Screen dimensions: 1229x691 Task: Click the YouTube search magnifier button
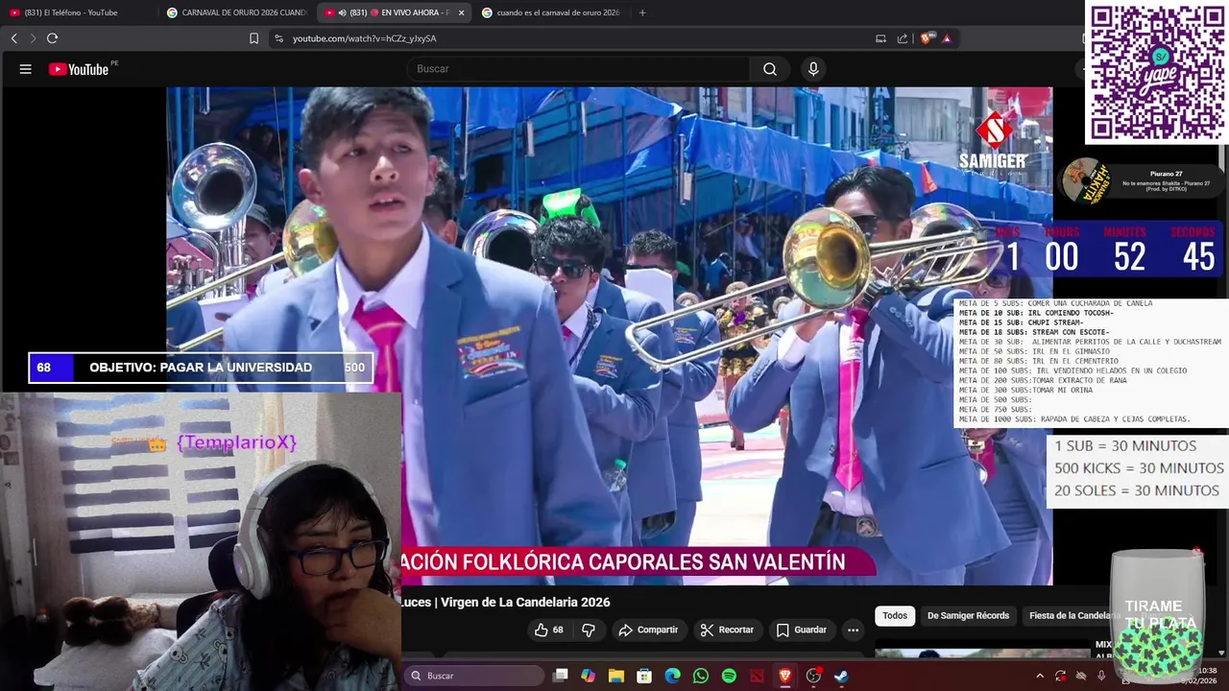(770, 69)
